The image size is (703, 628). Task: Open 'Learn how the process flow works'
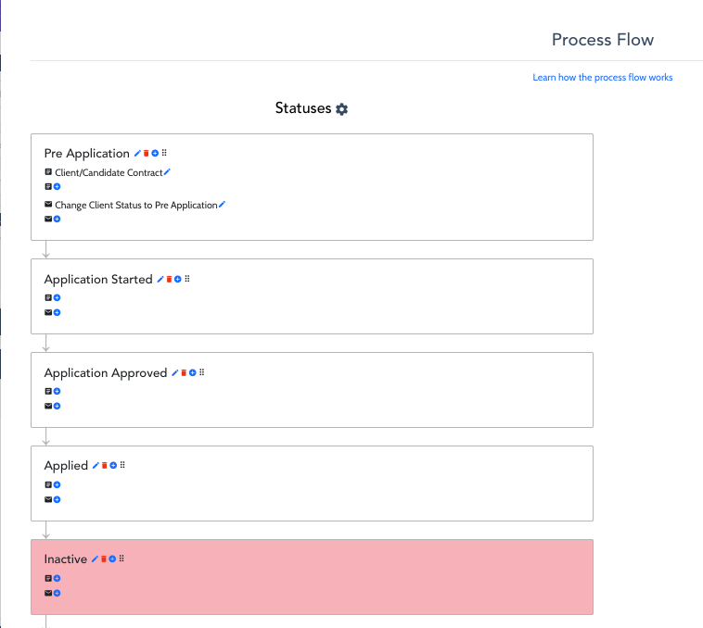602,78
